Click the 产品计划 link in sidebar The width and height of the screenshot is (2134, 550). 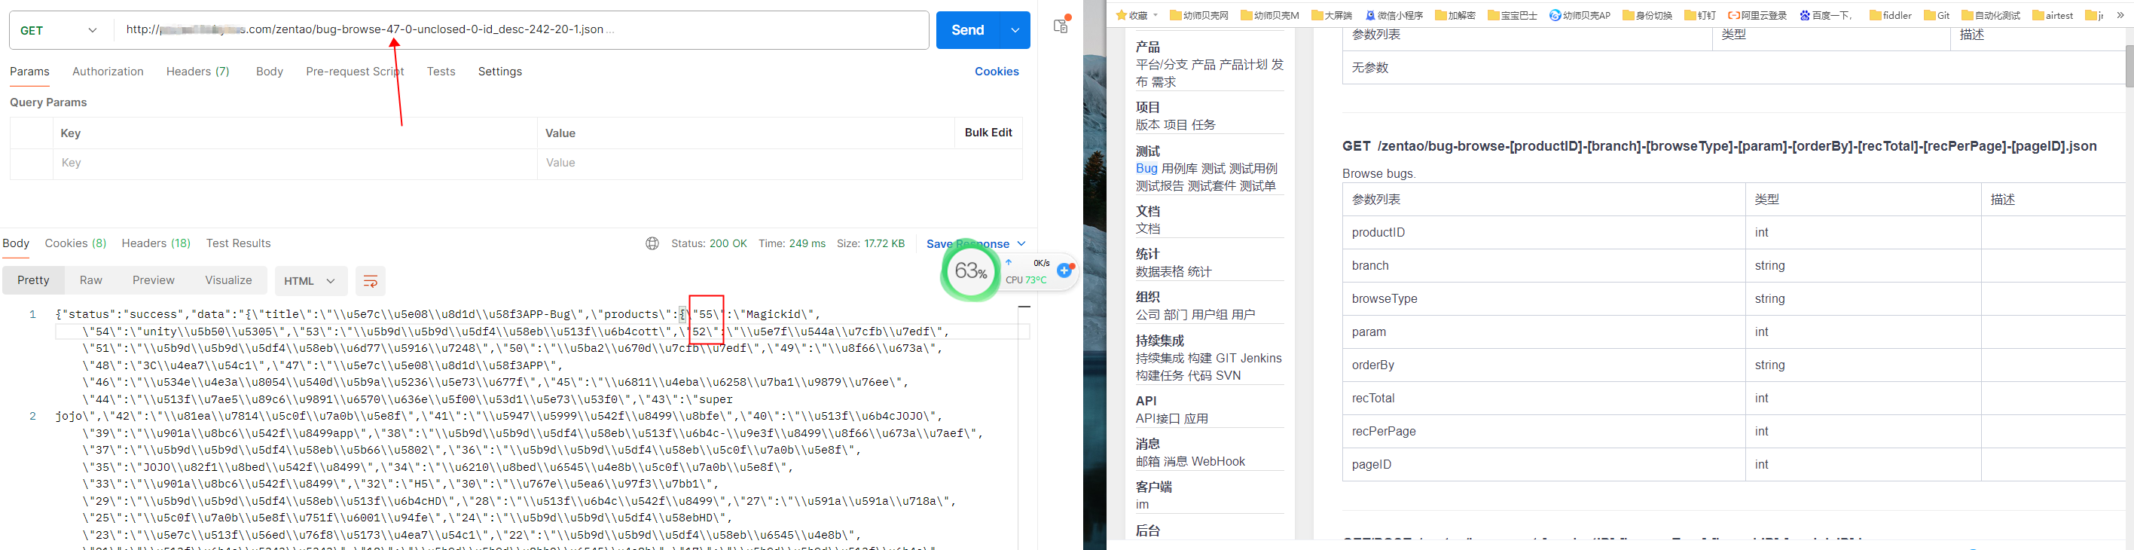pos(1244,65)
